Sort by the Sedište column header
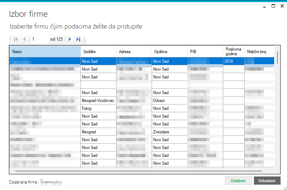 tap(98, 52)
